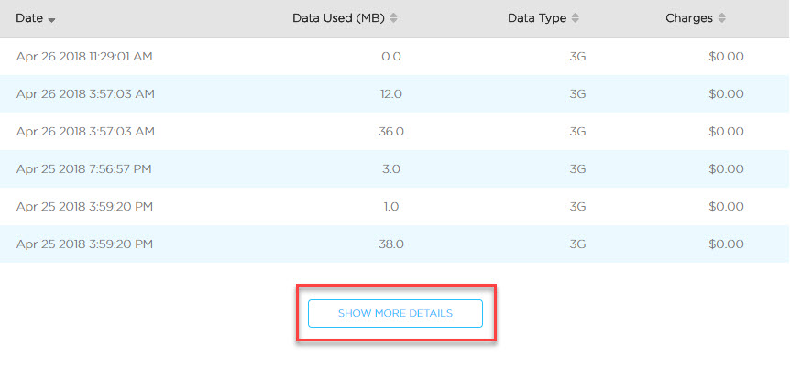Select the Data Used (MB) header text
Viewport: 790px width, 368px height.
[338, 18]
